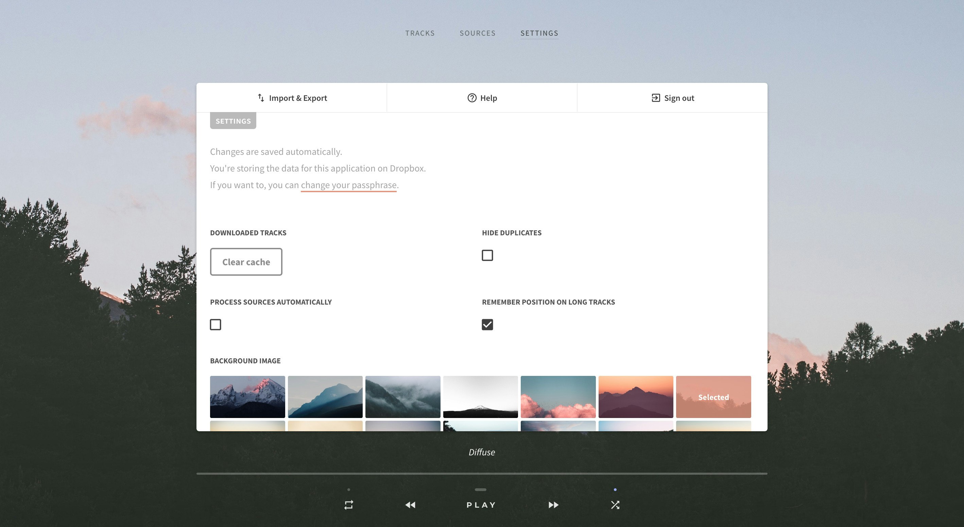This screenshot has width=964, height=527.
Task: Click the Sign out door icon
Action: [x=655, y=98]
